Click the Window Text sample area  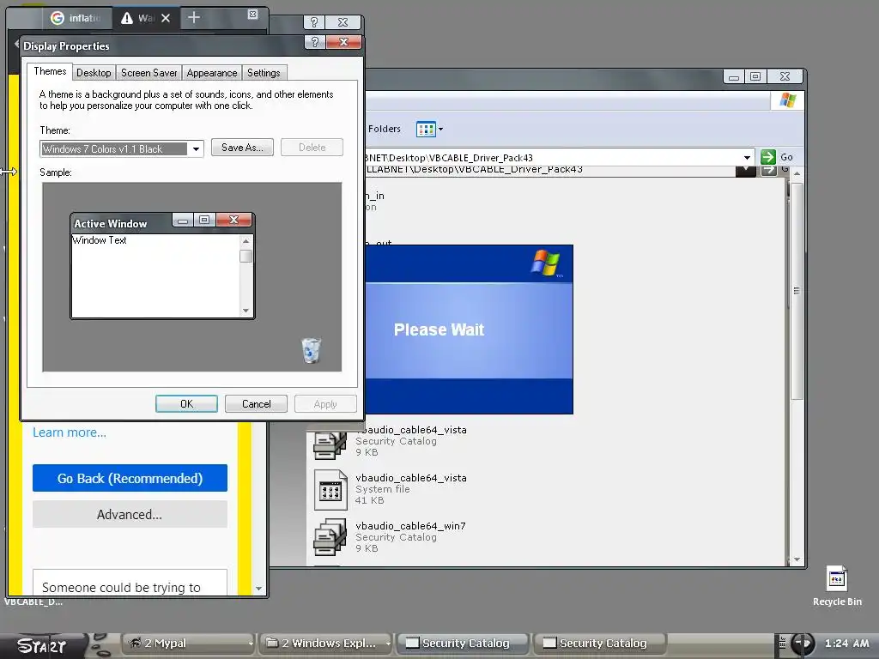[156, 275]
